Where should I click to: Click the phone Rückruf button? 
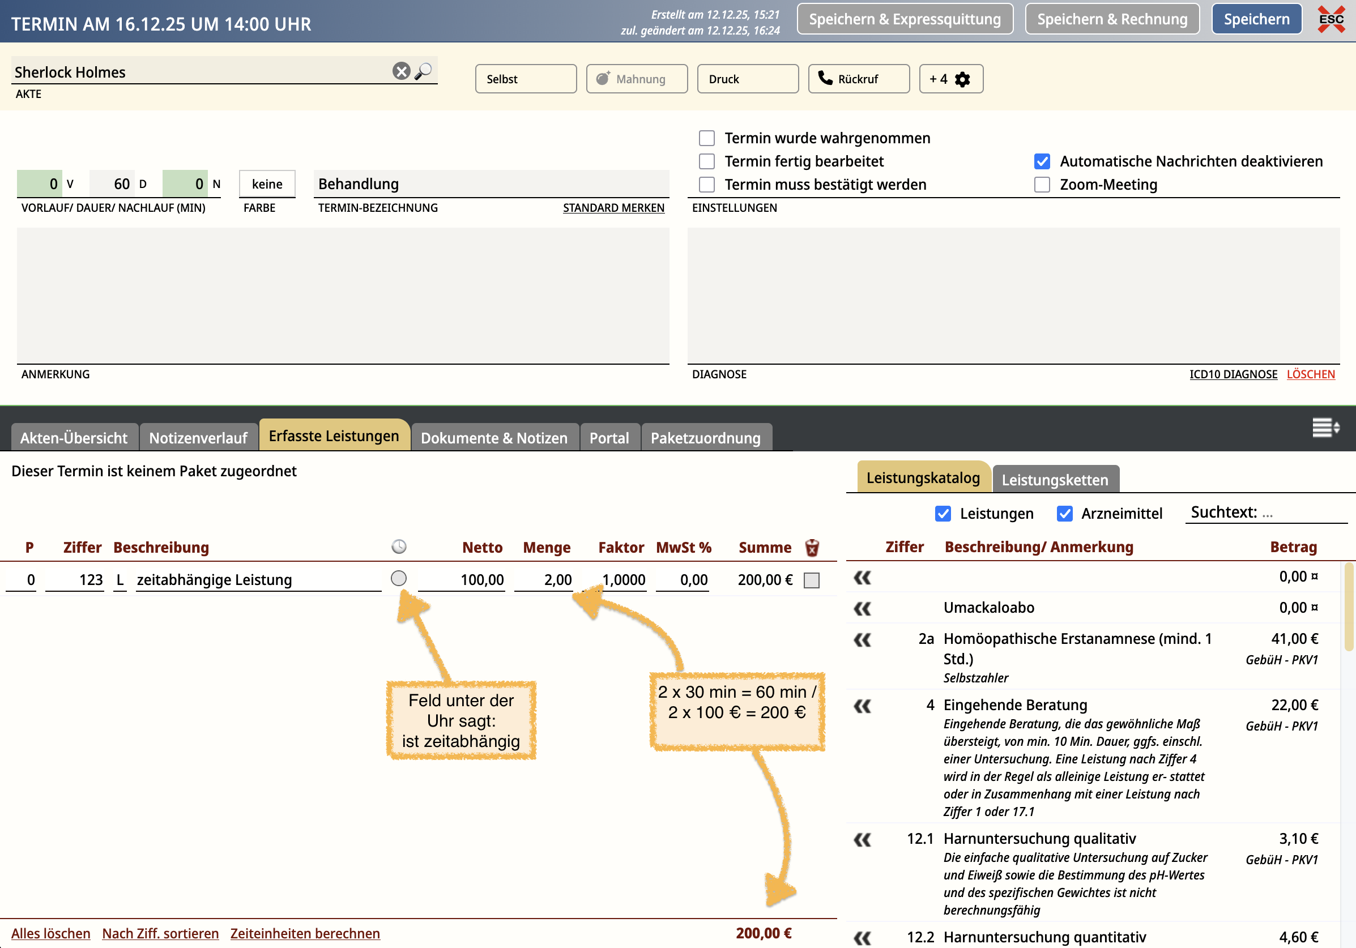coord(858,79)
